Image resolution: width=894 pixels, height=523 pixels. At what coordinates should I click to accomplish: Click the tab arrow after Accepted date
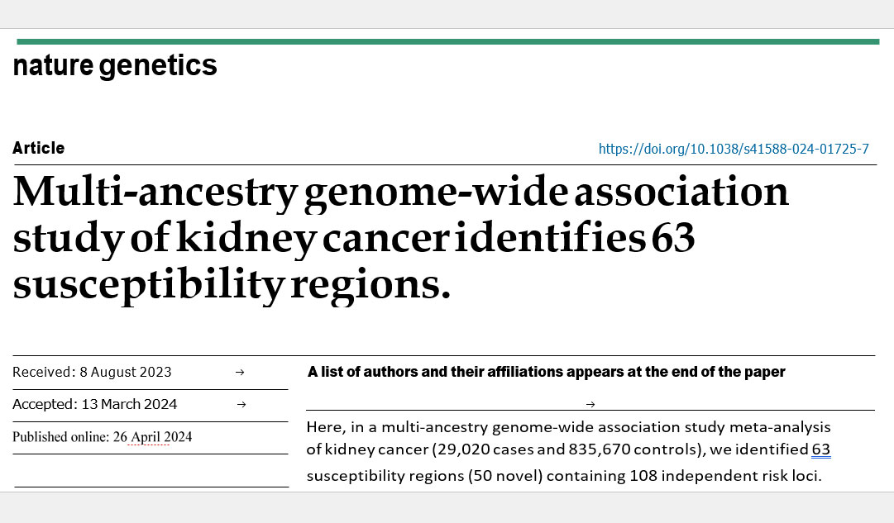[x=241, y=405]
